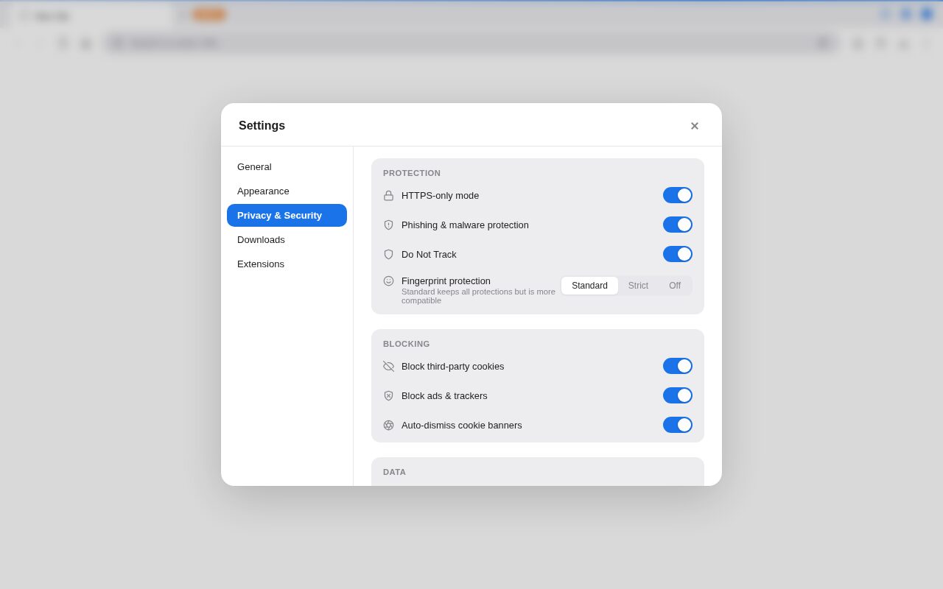Click the shield-x icon for ads & trackers
943x589 pixels.
[x=388, y=396]
